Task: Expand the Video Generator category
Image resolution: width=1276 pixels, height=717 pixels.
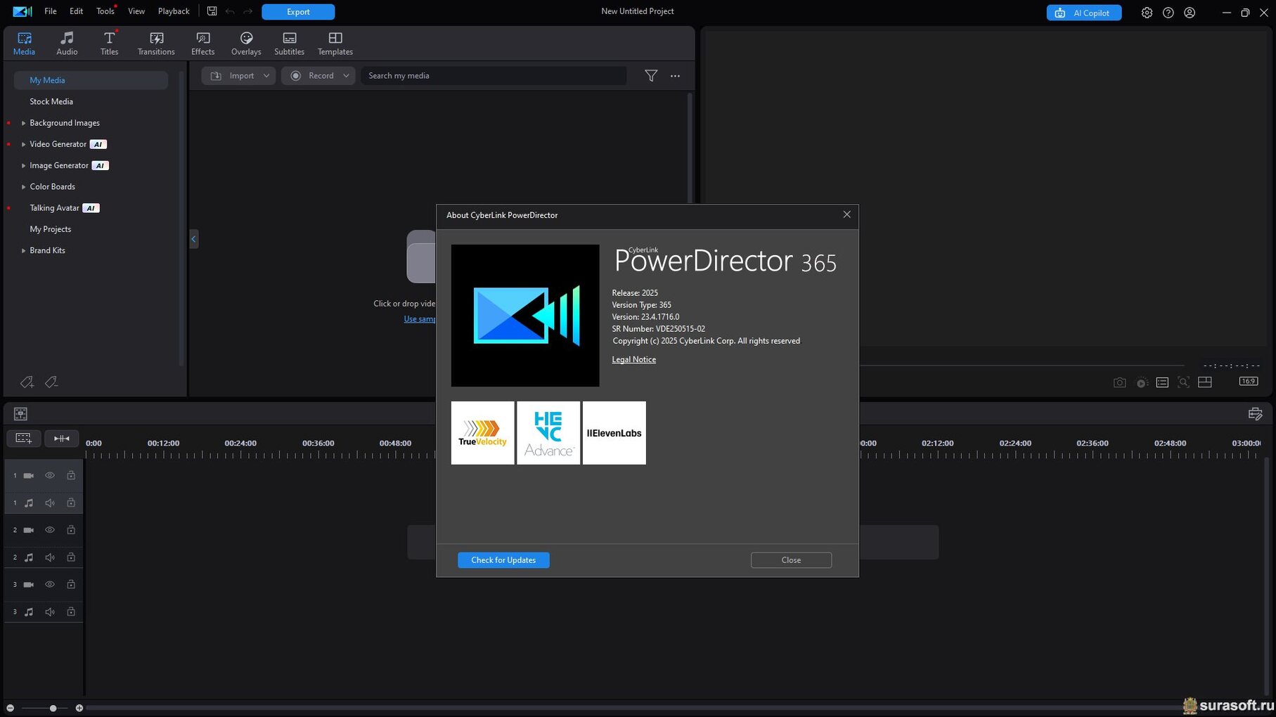Action: 23,144
